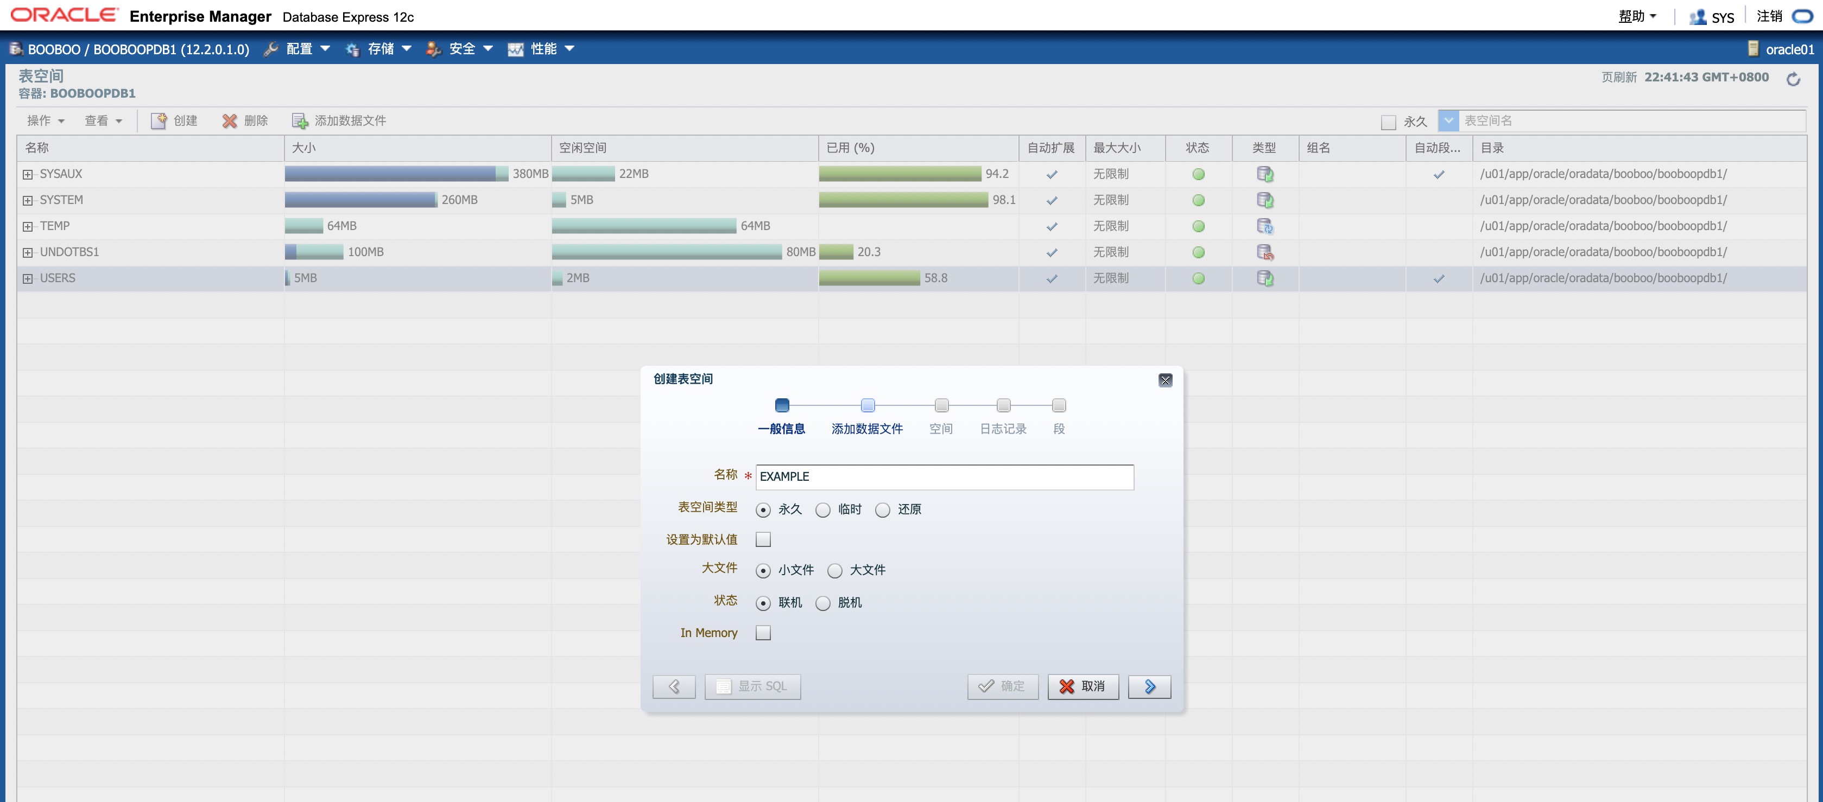Expand the SYSAUX tablespace row
Image resolution: width=1823 pixels, height=802 pixels.
click(x=28, y=175)
